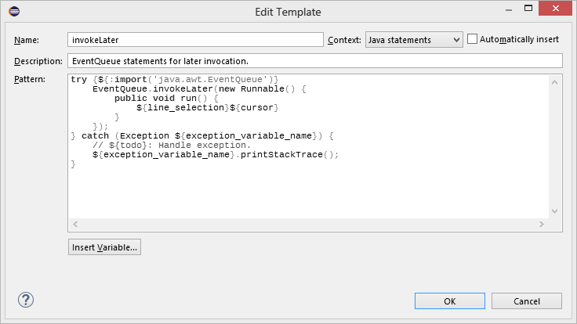Click into the Description text field
This screenshot has width=577, height=324.
click(x=315, y=60)
